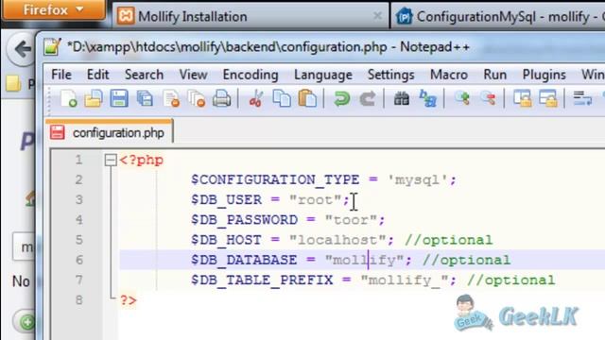The height and width of the screenshot is (340, 605).
Task: Open the Language menu
Action: click(323, 75)
